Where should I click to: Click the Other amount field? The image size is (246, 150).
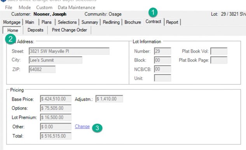click(56, 127)
